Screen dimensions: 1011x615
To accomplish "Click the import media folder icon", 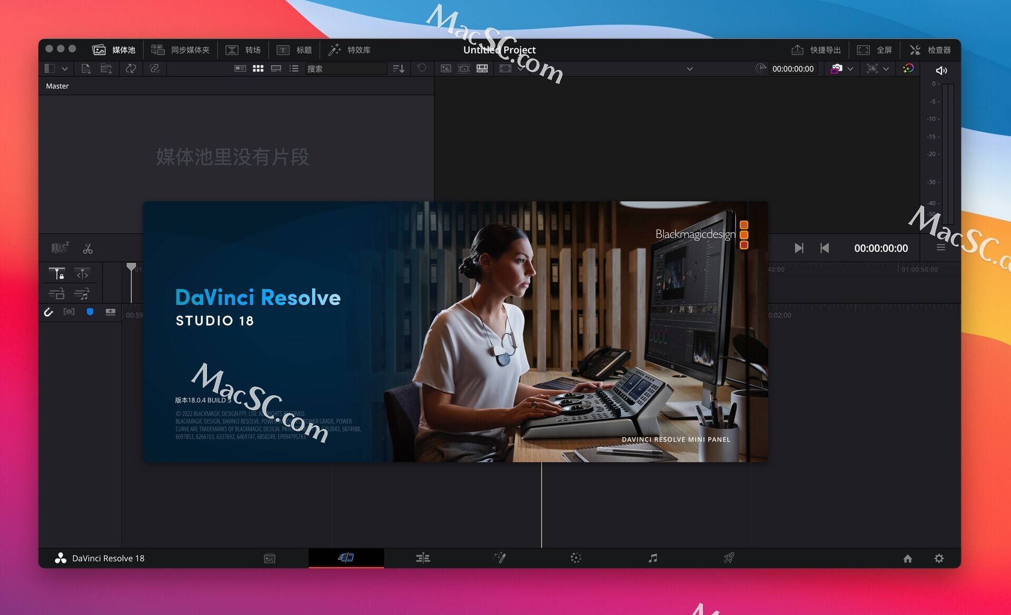I will (x=106, y=68).
